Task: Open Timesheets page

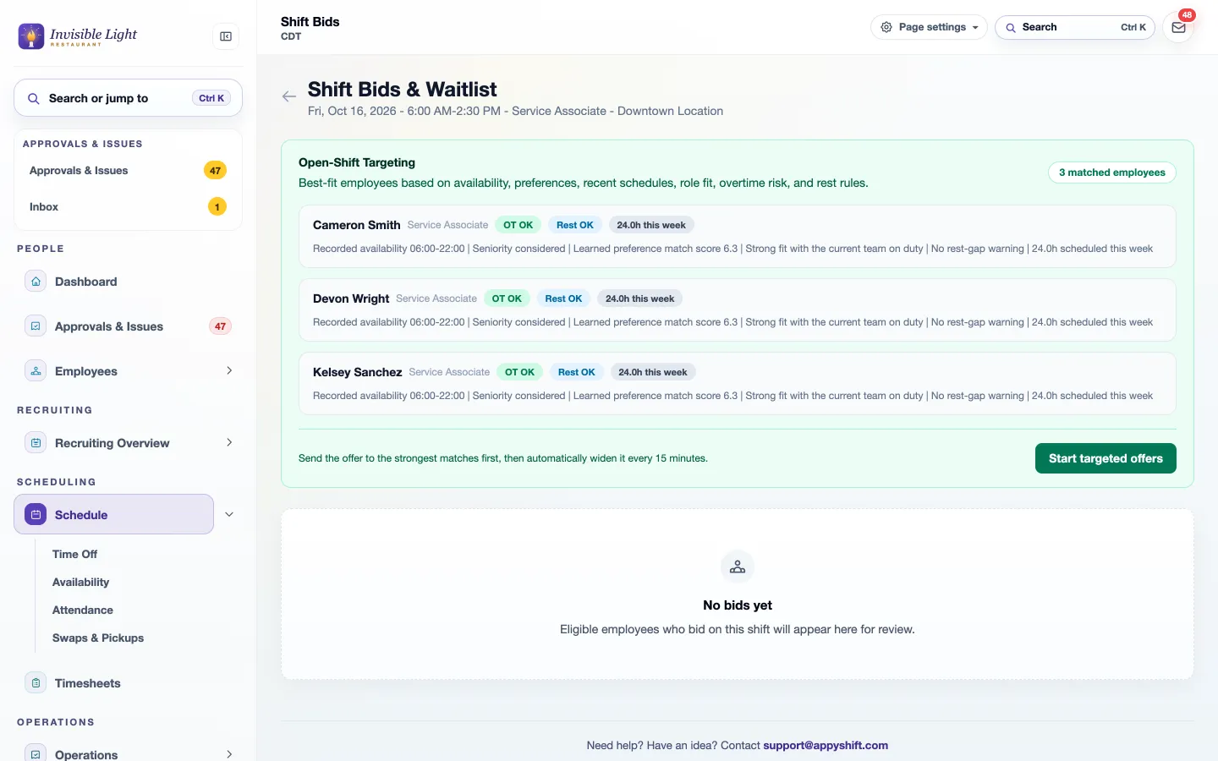Action: [x=129, y=683]
